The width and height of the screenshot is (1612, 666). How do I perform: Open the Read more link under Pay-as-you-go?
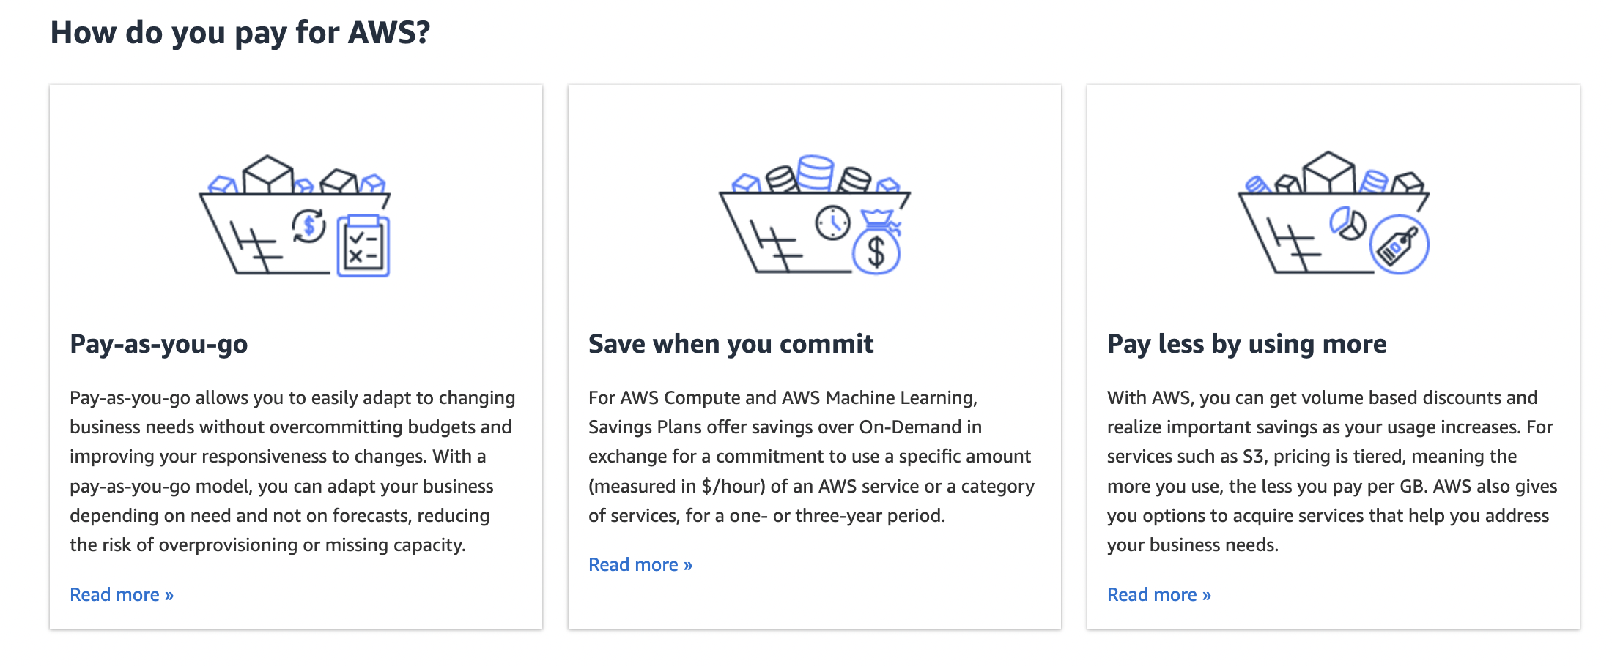(x=122, y=594)
